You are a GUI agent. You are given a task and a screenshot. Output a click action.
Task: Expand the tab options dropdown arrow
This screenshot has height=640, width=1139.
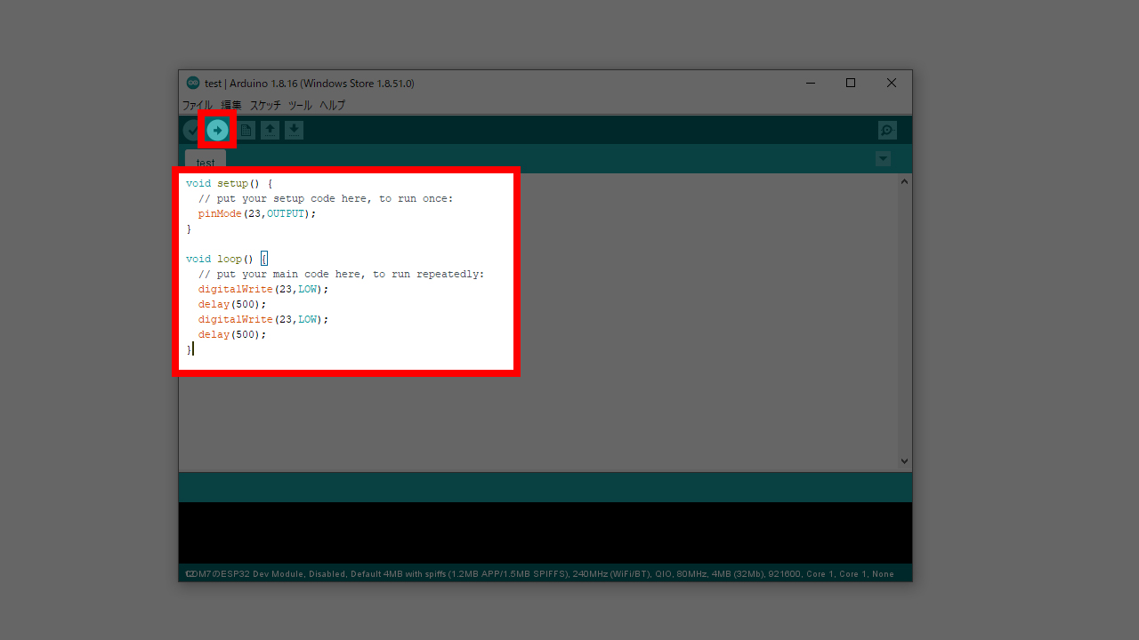883,159
